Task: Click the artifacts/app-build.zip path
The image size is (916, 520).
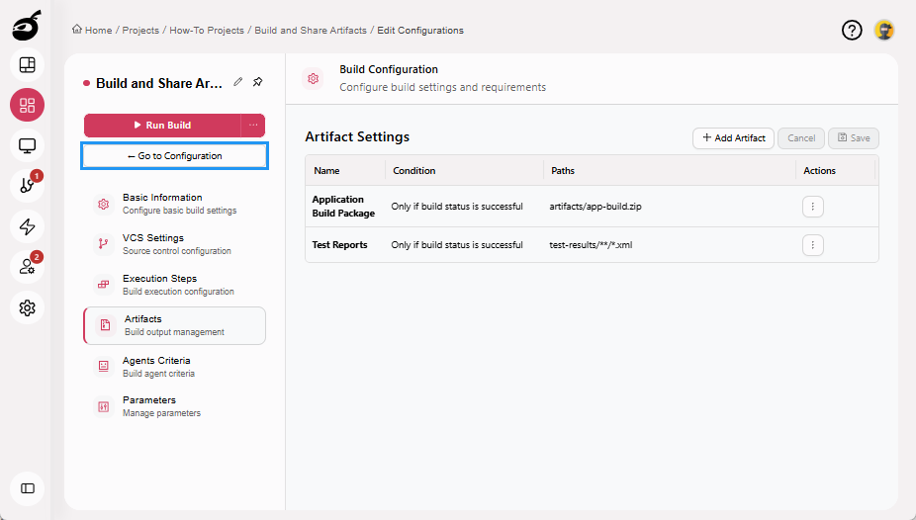Action: 595,207
